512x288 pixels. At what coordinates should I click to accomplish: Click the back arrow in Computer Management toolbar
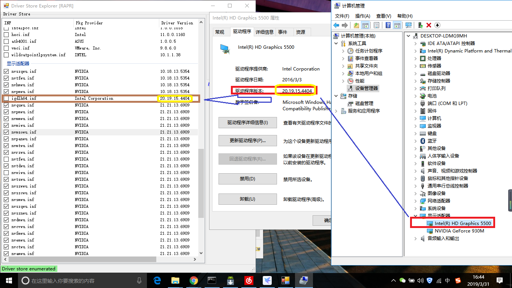click(336, 25)
